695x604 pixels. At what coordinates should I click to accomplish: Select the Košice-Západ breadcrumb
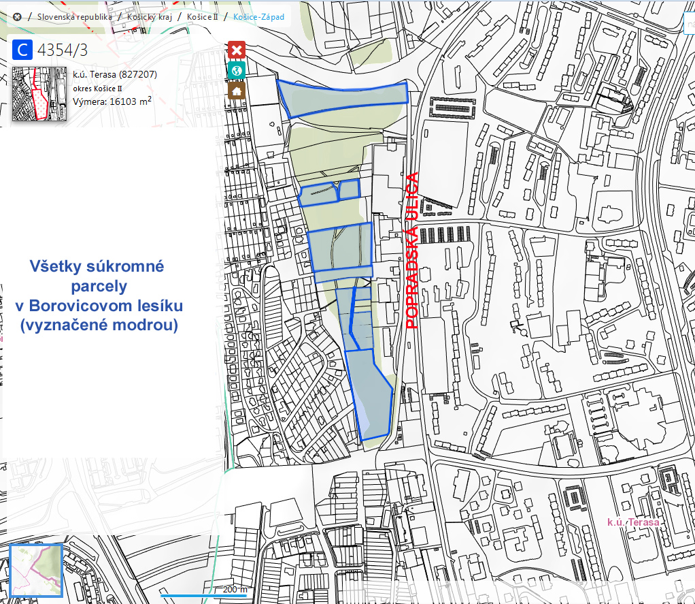coord(258,17)
